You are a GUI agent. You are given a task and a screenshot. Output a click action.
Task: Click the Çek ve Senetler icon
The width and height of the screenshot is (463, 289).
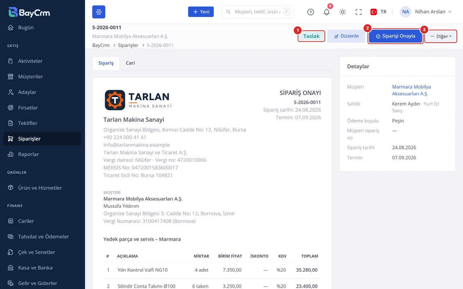click(11, 252)
